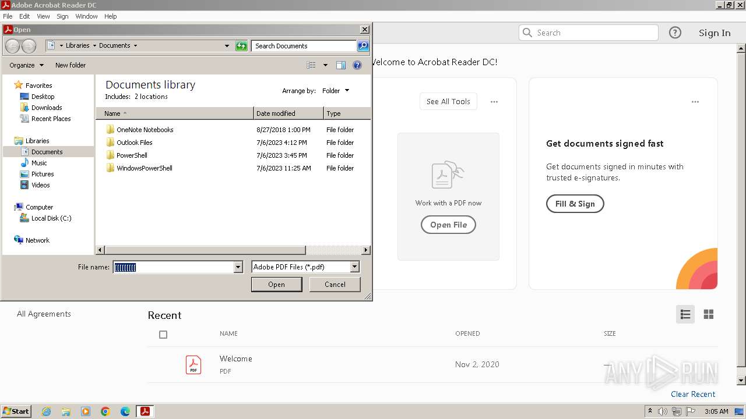Viewport: 746px width, 419px height.
Task: Open File Explorer from taskbar
Action: click(x=66, y=411)
